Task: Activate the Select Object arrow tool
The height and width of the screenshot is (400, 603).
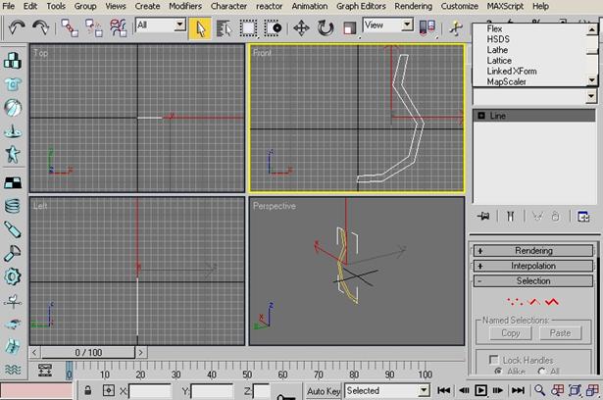Action: [199, 27]
